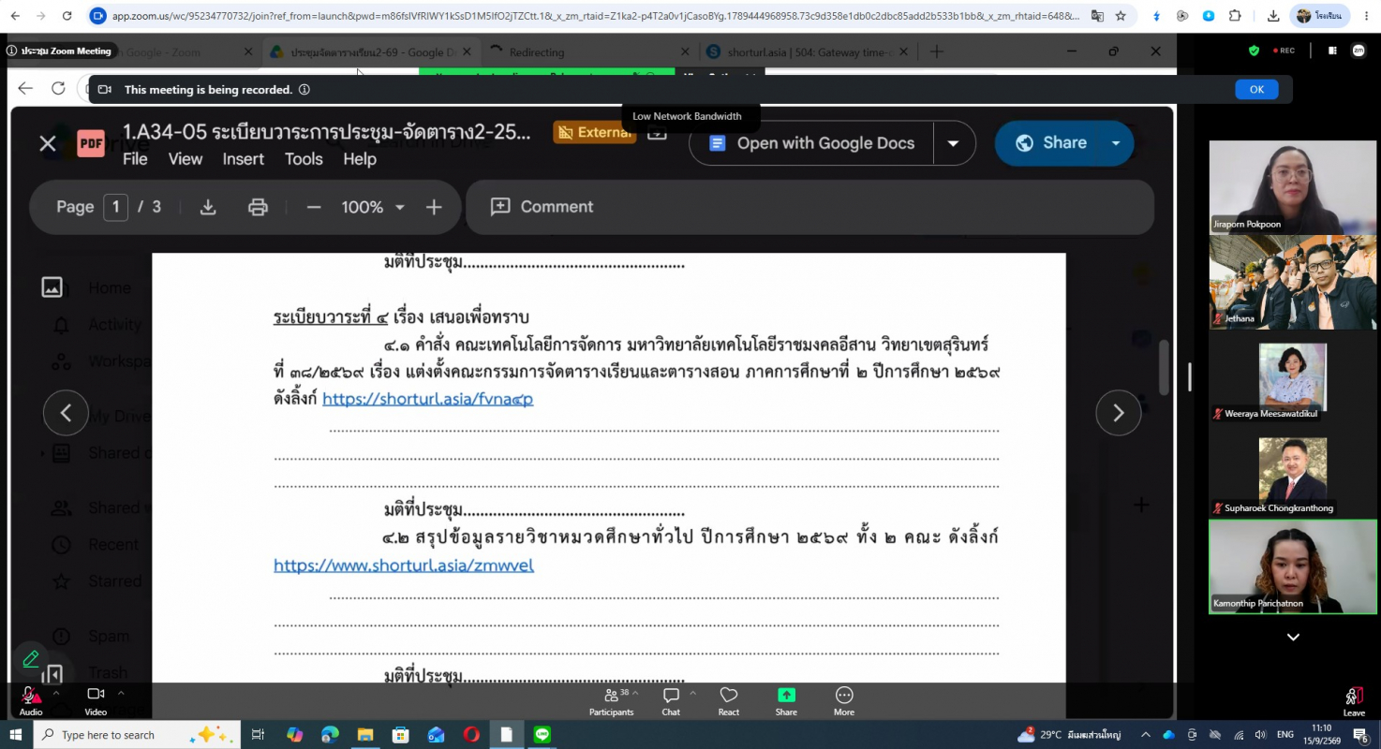
Task: Click the green annotation pencil icon
Action: pyautogui.click(x=31, y=659)
